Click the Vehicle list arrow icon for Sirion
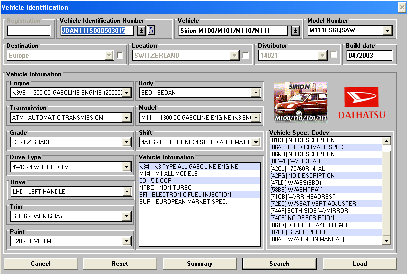 tap(295, 31)
